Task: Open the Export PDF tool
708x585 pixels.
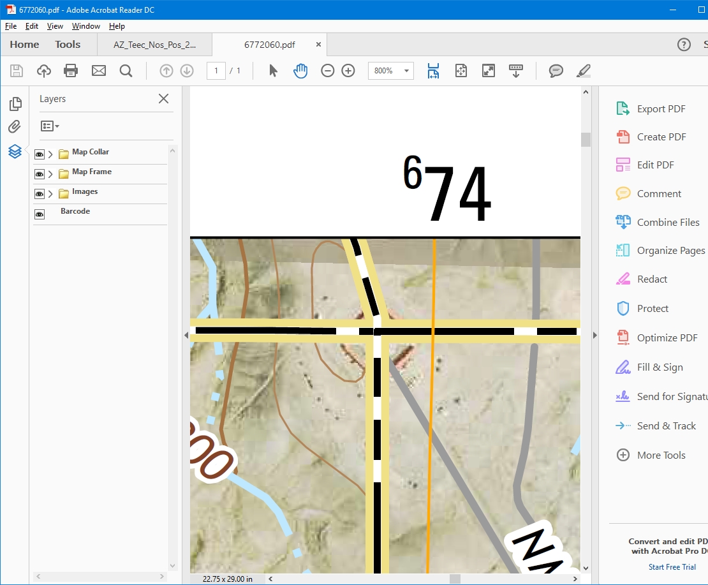Action: [x=661, y=109]
